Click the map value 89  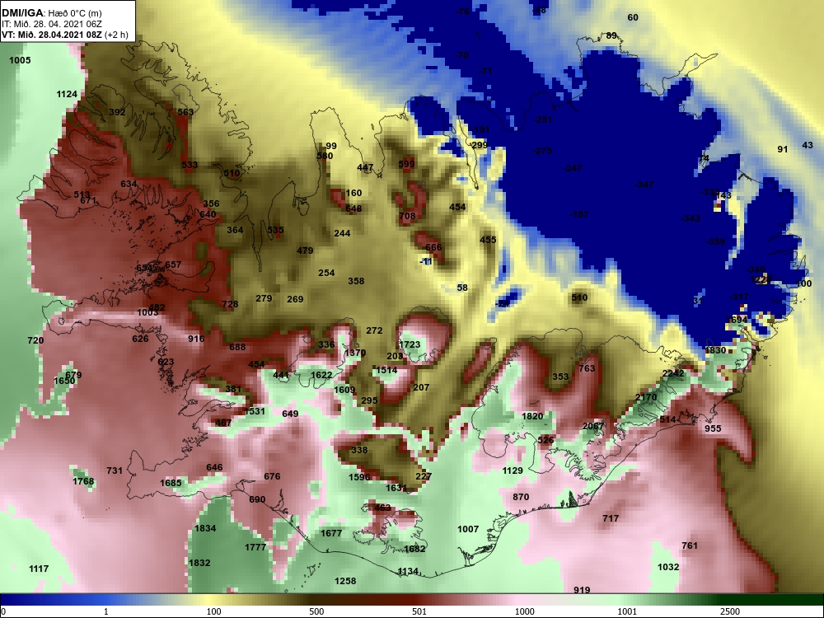tap(611, 35)
